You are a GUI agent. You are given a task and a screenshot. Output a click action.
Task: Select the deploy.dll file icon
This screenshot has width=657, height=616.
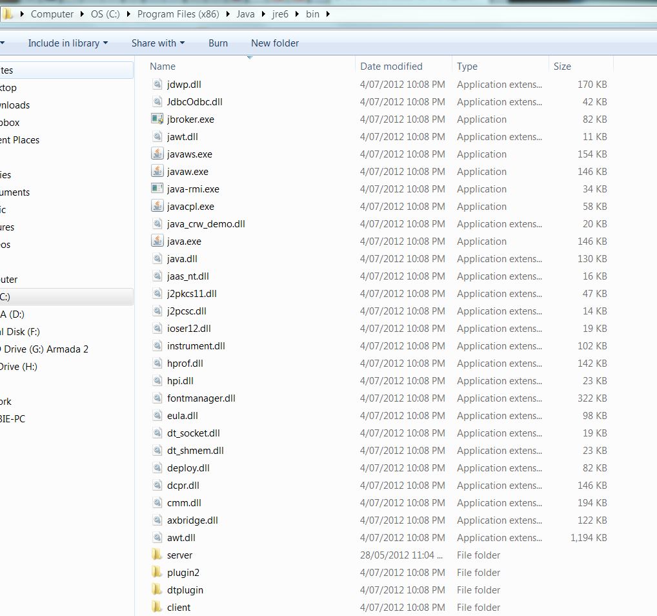157,468
